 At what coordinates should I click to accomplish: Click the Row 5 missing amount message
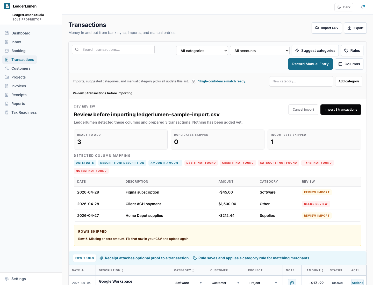pos(134,239)
